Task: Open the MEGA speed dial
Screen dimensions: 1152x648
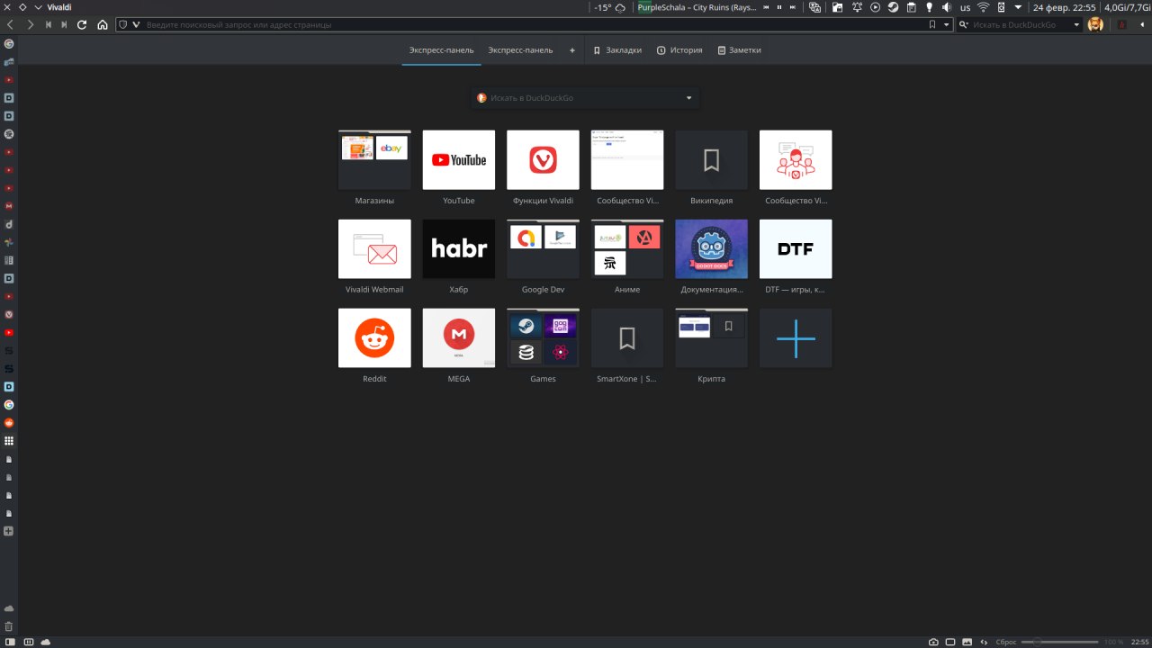Action: click(x=459, y=338)
